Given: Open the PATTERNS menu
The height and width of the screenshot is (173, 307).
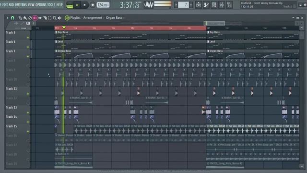Looking at the screenshot, I should pyautogui.click(x=21, y=5).
